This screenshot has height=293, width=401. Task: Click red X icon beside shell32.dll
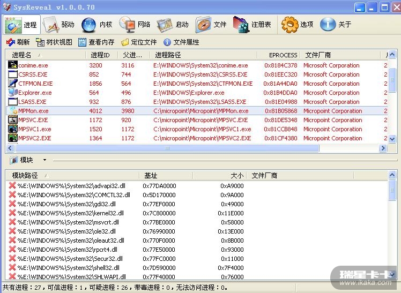pyautogui.click(x=12, y=267)
